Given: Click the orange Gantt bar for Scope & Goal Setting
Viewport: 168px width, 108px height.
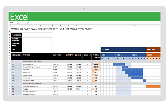Looking at the screenshot, I should point(153,86).
